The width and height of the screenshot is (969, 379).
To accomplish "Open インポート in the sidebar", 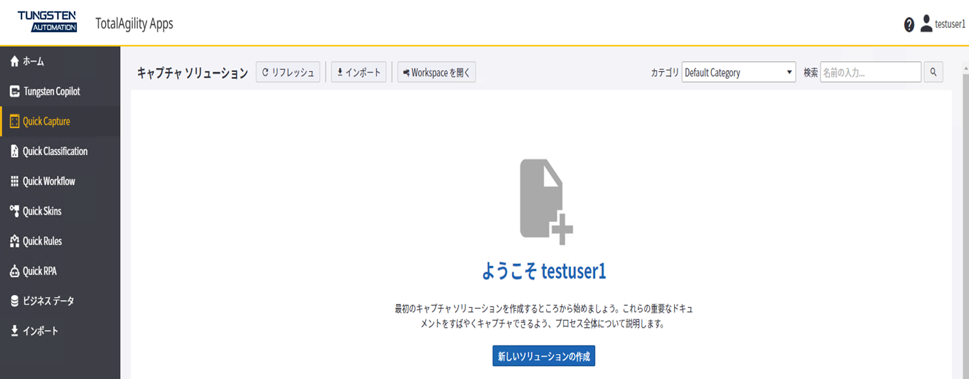I will point(60,330).
